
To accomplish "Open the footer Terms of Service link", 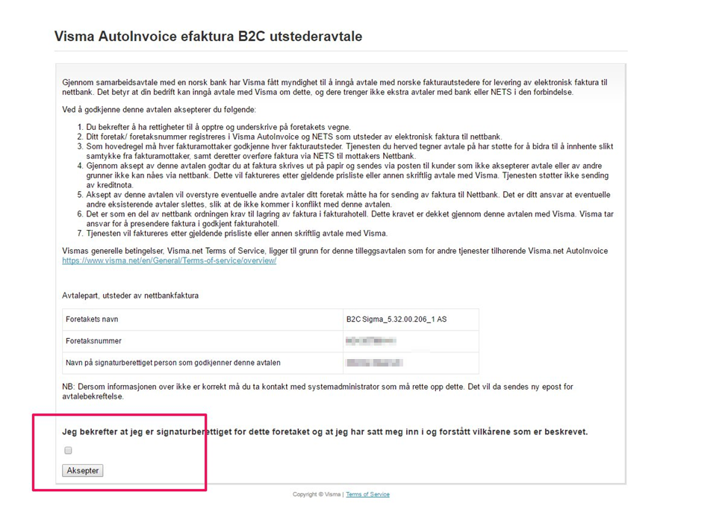I will pos(367,494).
